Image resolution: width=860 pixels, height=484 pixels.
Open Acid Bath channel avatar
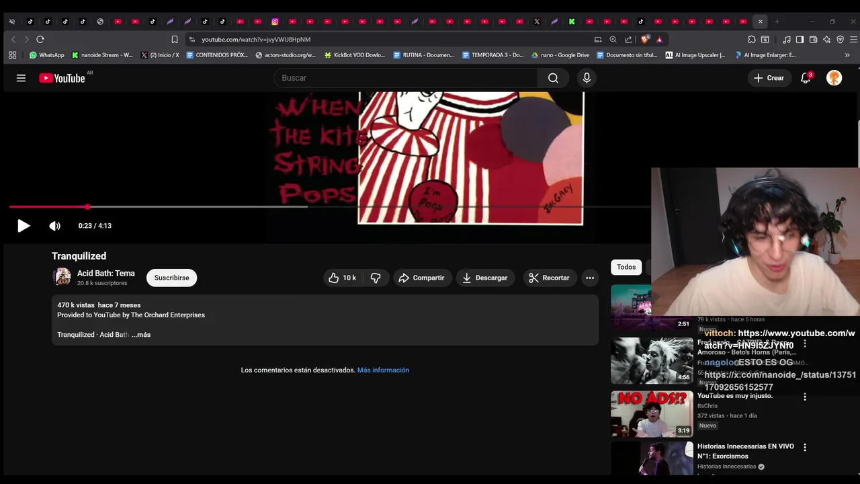click(x=62, y=277)
